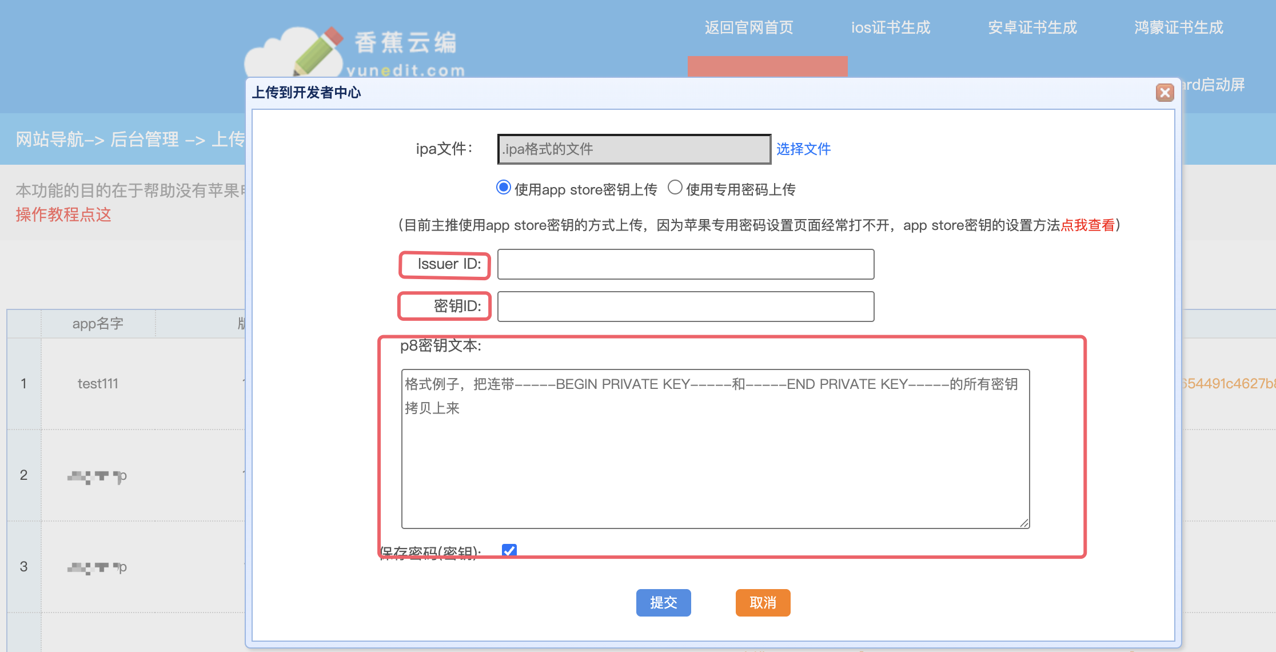
Task: Select dedicated password upload radio
Action: pos(675,188)
